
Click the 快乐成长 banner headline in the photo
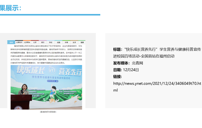(x=31, y=70)
